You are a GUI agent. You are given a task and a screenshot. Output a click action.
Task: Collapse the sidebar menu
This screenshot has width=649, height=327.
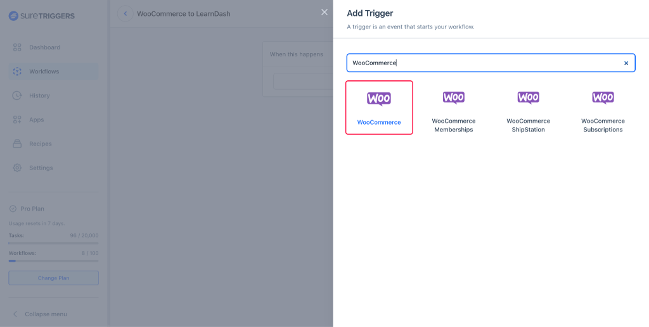[41, 314]
